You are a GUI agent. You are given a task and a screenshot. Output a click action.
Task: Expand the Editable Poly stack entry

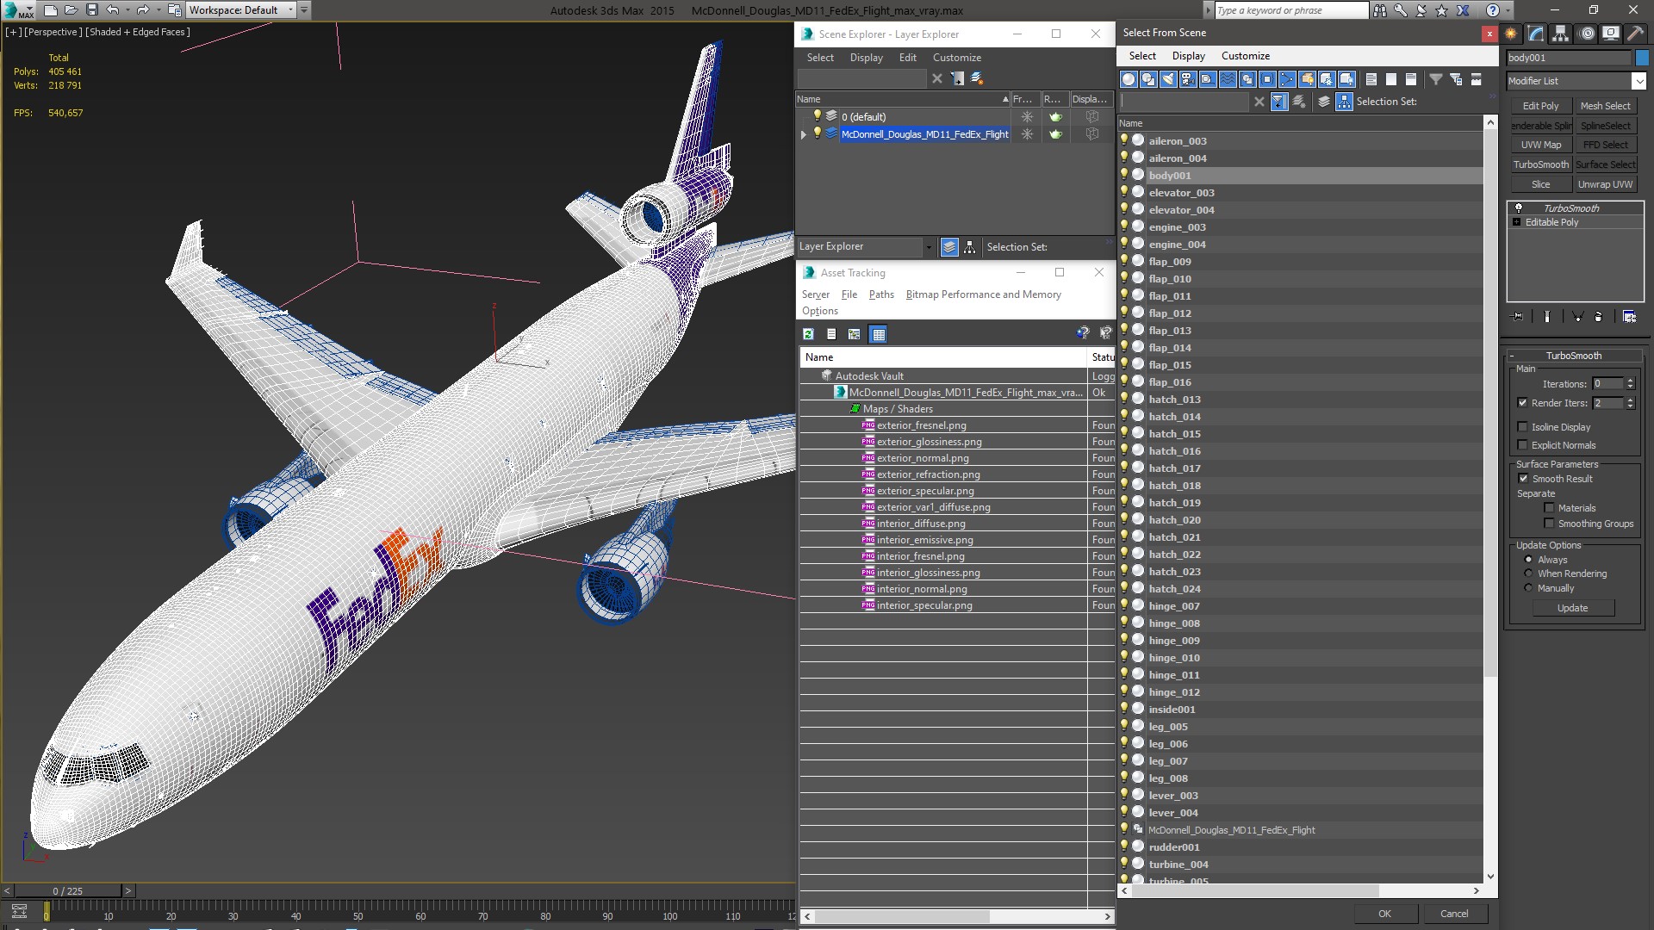(x=1517, y=222)
